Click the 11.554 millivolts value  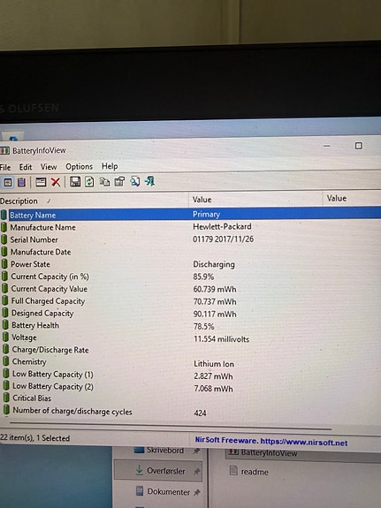click(222, 339)
